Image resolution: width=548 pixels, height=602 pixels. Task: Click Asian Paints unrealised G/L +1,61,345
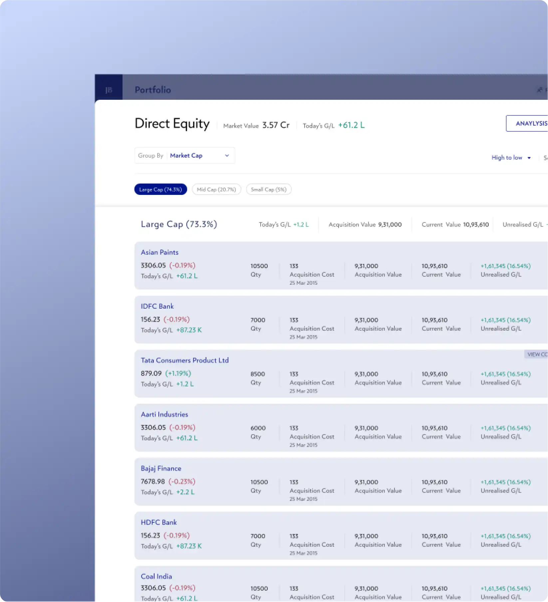[505, 266]
